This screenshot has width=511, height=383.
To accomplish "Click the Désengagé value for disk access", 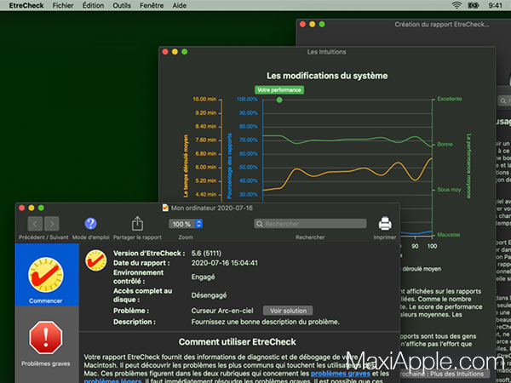I will click(209, 295).
